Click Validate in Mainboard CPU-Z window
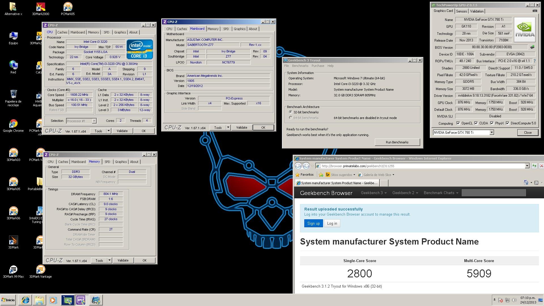 click(x=242, y=127)
